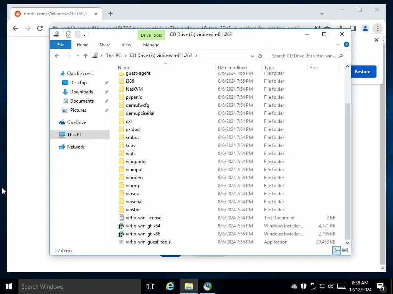Select Quick access in navigation pane
This screenshot has width=393, height=294.
pyautogui.click(x=80, y=73)
